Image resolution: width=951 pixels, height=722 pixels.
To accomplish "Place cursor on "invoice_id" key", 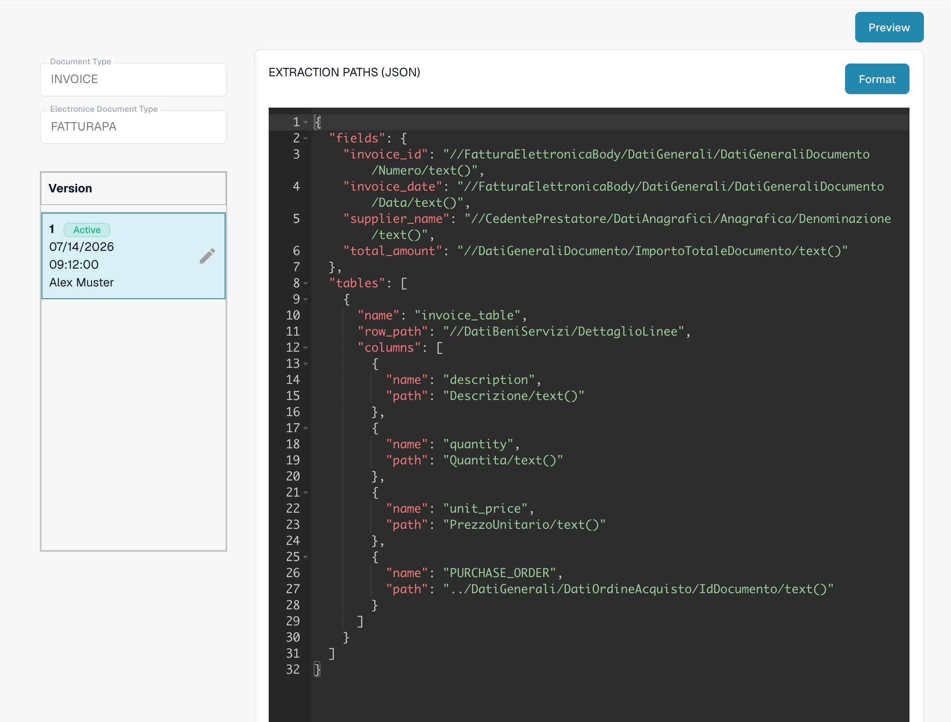I will click(385, 154).
